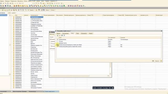Viewport: 168px width, 94px height.
Task: Open the Поля tab
Action: [x=77, y=33]
